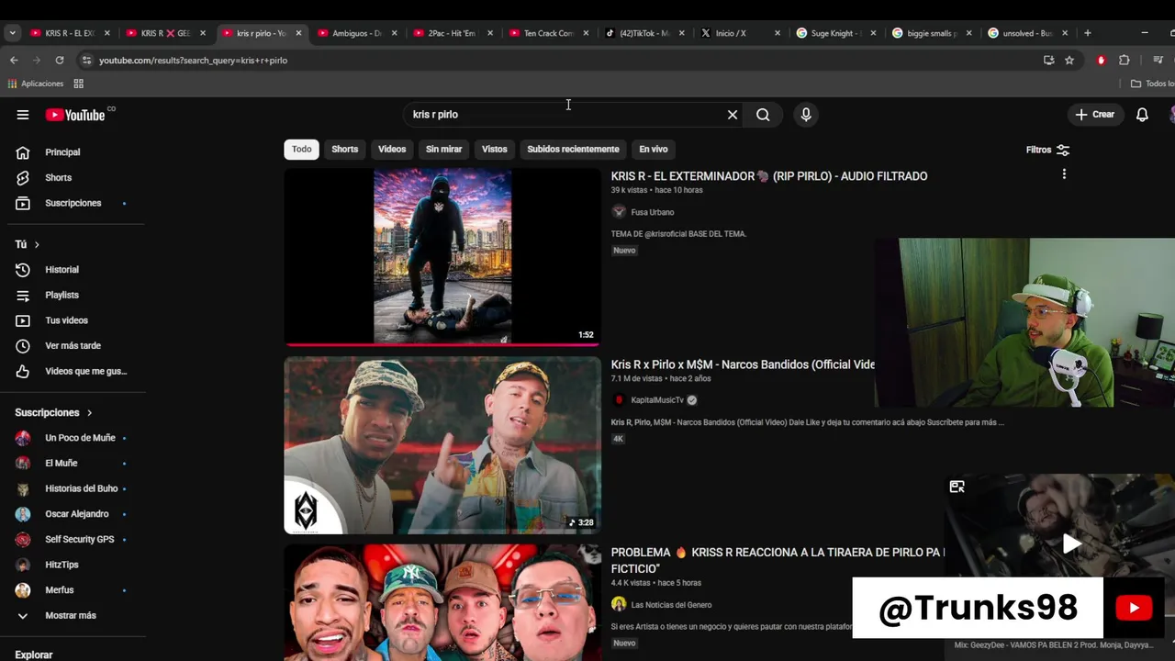Screen dimensions: 1175x661
Task: Open the notifications bell
Action: tap(1142, 115)
